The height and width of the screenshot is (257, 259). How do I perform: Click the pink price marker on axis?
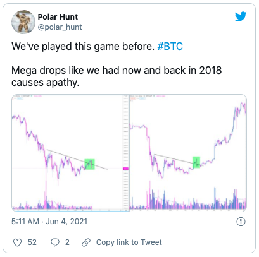click(x=126, y=169)
